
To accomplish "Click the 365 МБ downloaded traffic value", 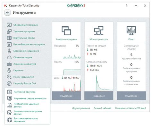I will click(94, 50).
